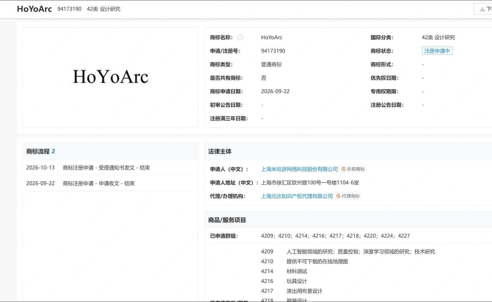Click the application number 94173190 value
Image resolution: width=492 pixels, height=302 pixels.
pyautogui.click(x=273, y=51)
